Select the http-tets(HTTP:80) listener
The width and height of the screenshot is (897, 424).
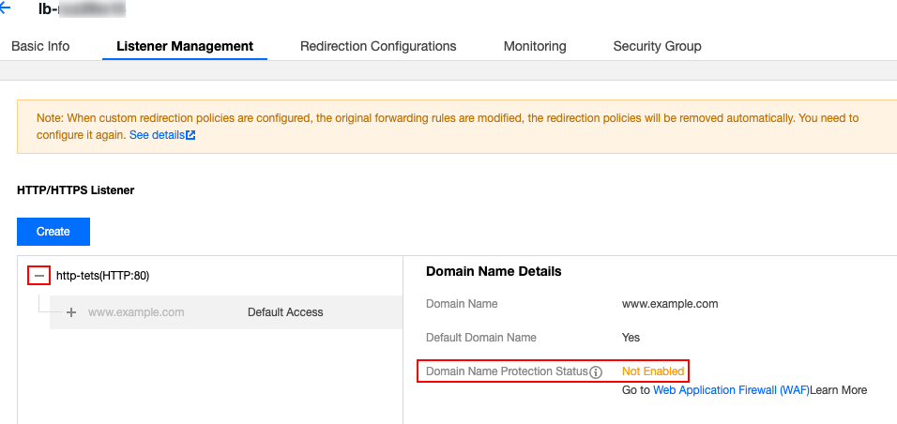(102, 276)
